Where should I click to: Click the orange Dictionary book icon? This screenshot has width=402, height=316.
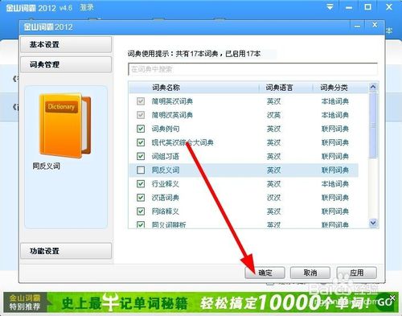[65, 125]
